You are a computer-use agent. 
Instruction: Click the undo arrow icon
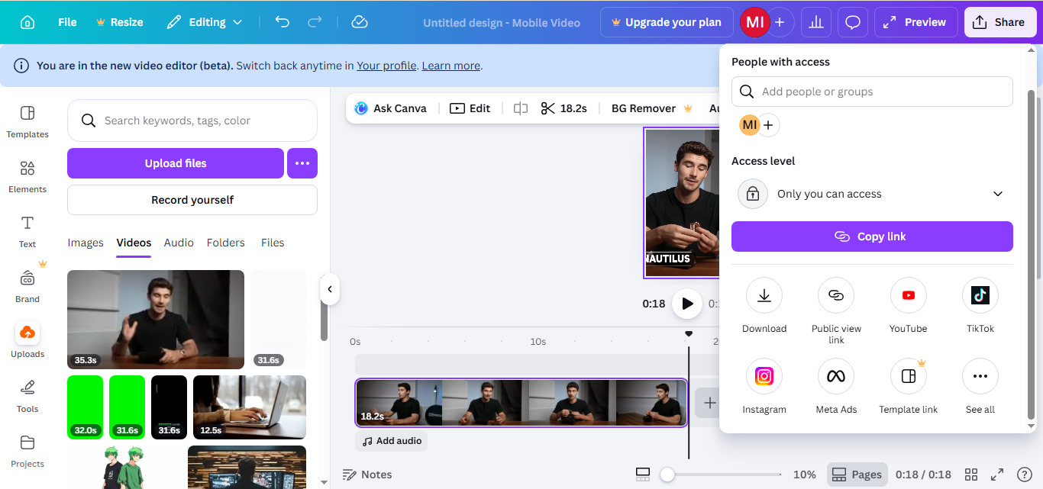click(283, 22)
